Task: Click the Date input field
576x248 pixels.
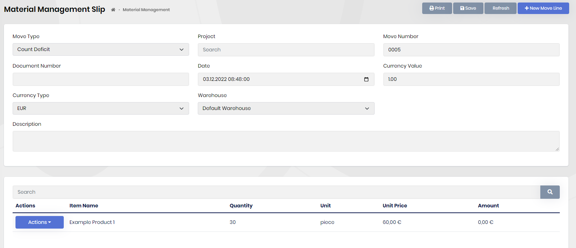Action: [x=286, y=79]
